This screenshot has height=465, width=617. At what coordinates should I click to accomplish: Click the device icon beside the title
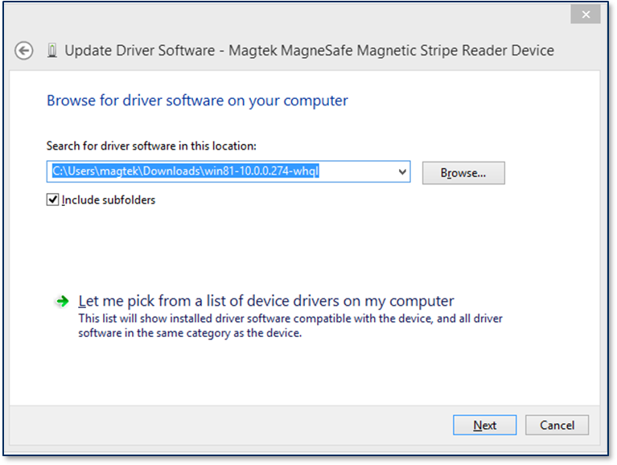(x=52, y=51)
